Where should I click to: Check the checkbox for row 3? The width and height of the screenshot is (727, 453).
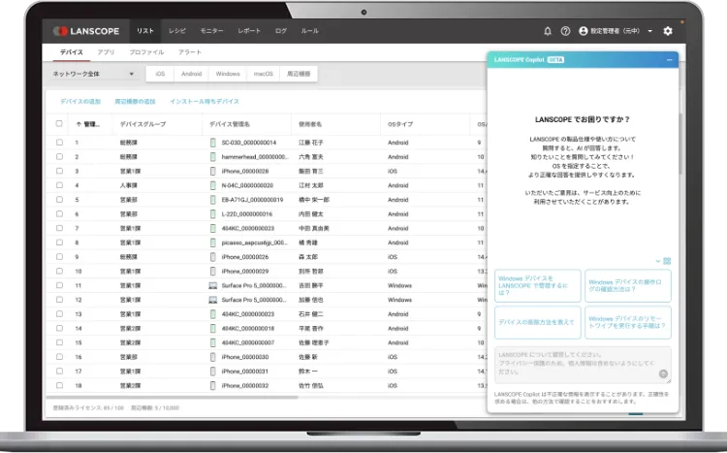point(59,171)
